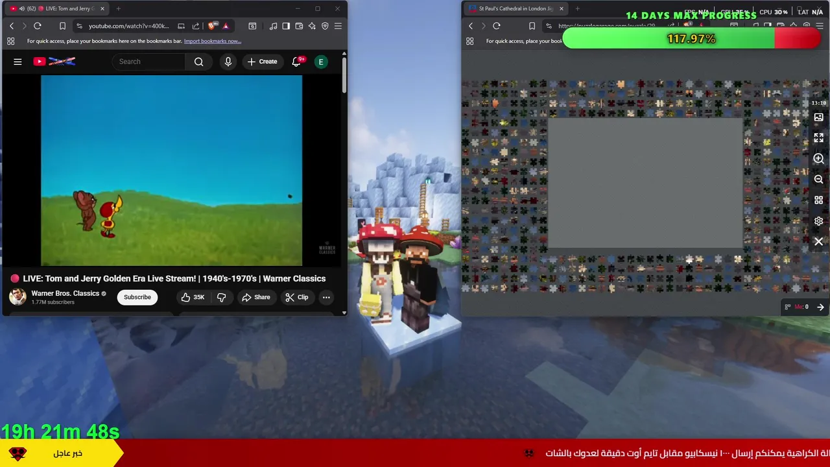Toggle the sidebar panel in YouTube browser window
This screenshot has width=830, height=467.
286,26
